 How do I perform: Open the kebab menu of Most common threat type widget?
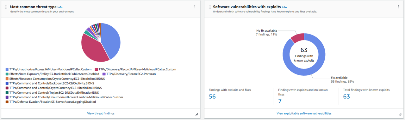pyautogui.click(x=195, y=7)
